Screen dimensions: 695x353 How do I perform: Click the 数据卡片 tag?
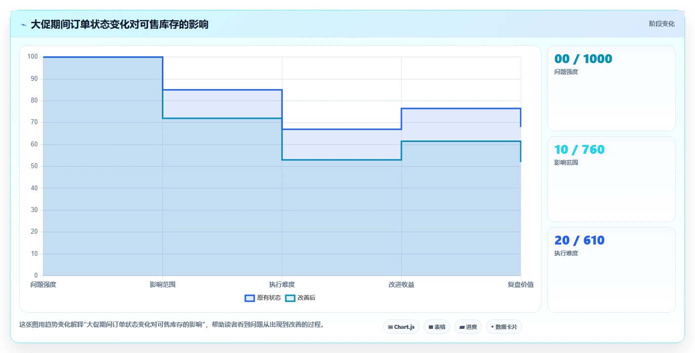[504, 327]
